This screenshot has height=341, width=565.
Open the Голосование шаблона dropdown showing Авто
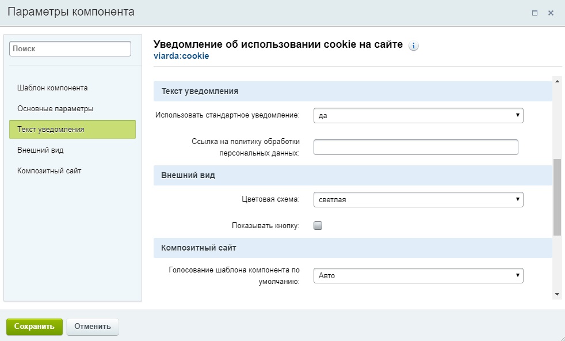(x=418, y=275)
